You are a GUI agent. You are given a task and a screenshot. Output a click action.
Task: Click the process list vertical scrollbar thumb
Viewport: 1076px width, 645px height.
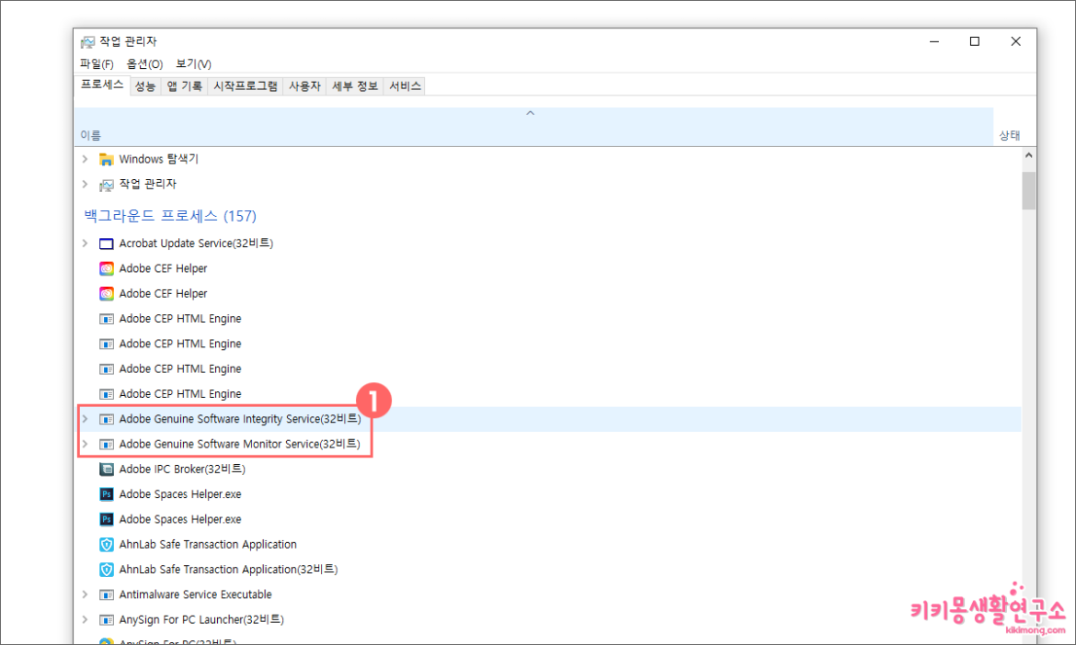(x=1029, y=190)
